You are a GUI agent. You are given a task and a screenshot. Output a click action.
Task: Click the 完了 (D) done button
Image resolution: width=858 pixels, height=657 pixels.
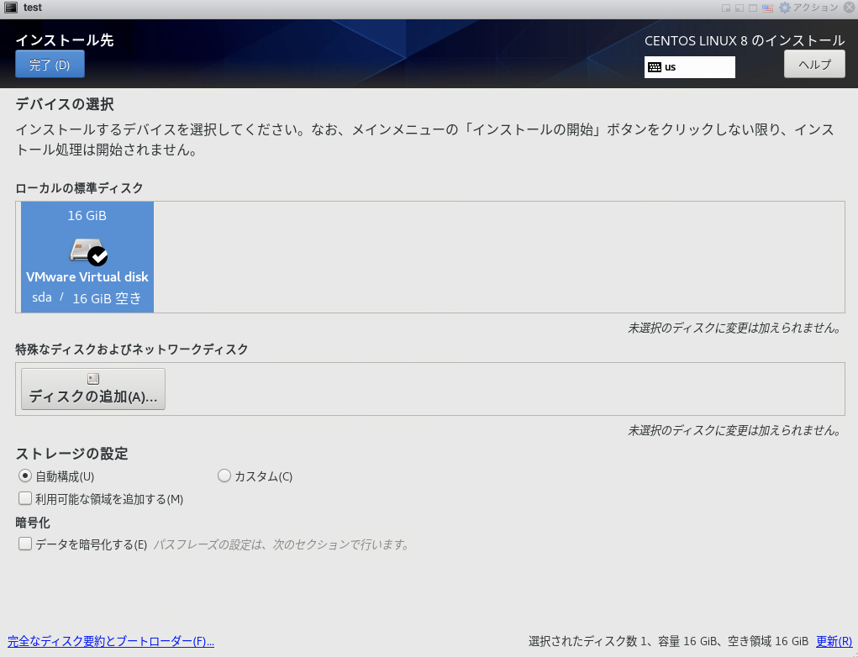(x=50, y=65)
